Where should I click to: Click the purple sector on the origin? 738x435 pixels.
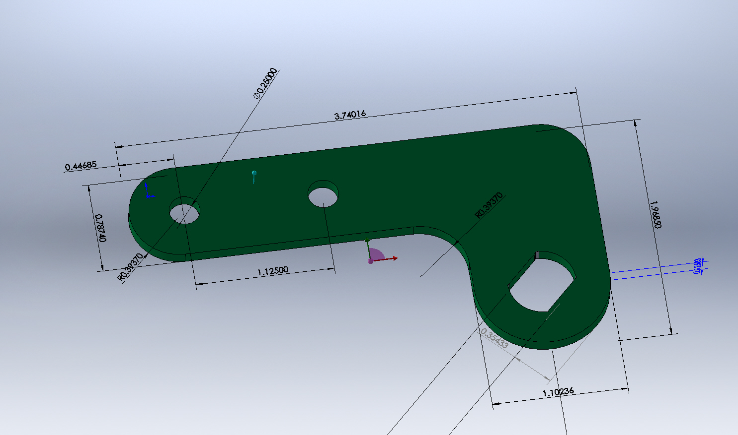(376, 254)
